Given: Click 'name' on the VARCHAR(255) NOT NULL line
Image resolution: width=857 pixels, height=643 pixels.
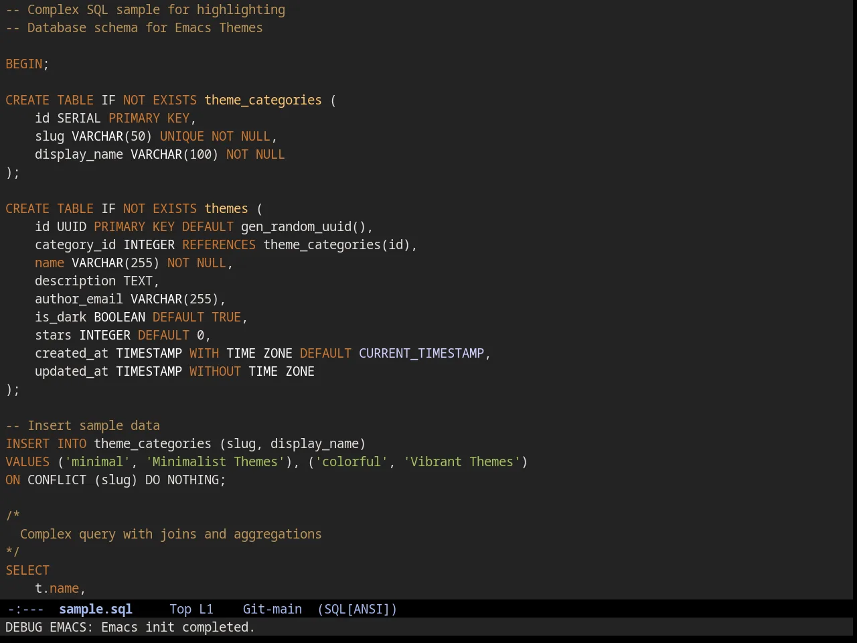Looking at the screenshot, I should (50, 263).
